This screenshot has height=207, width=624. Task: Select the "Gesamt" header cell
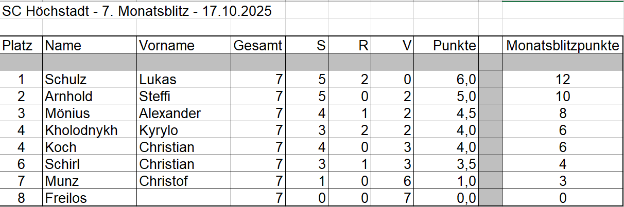(x=258, y=46)
